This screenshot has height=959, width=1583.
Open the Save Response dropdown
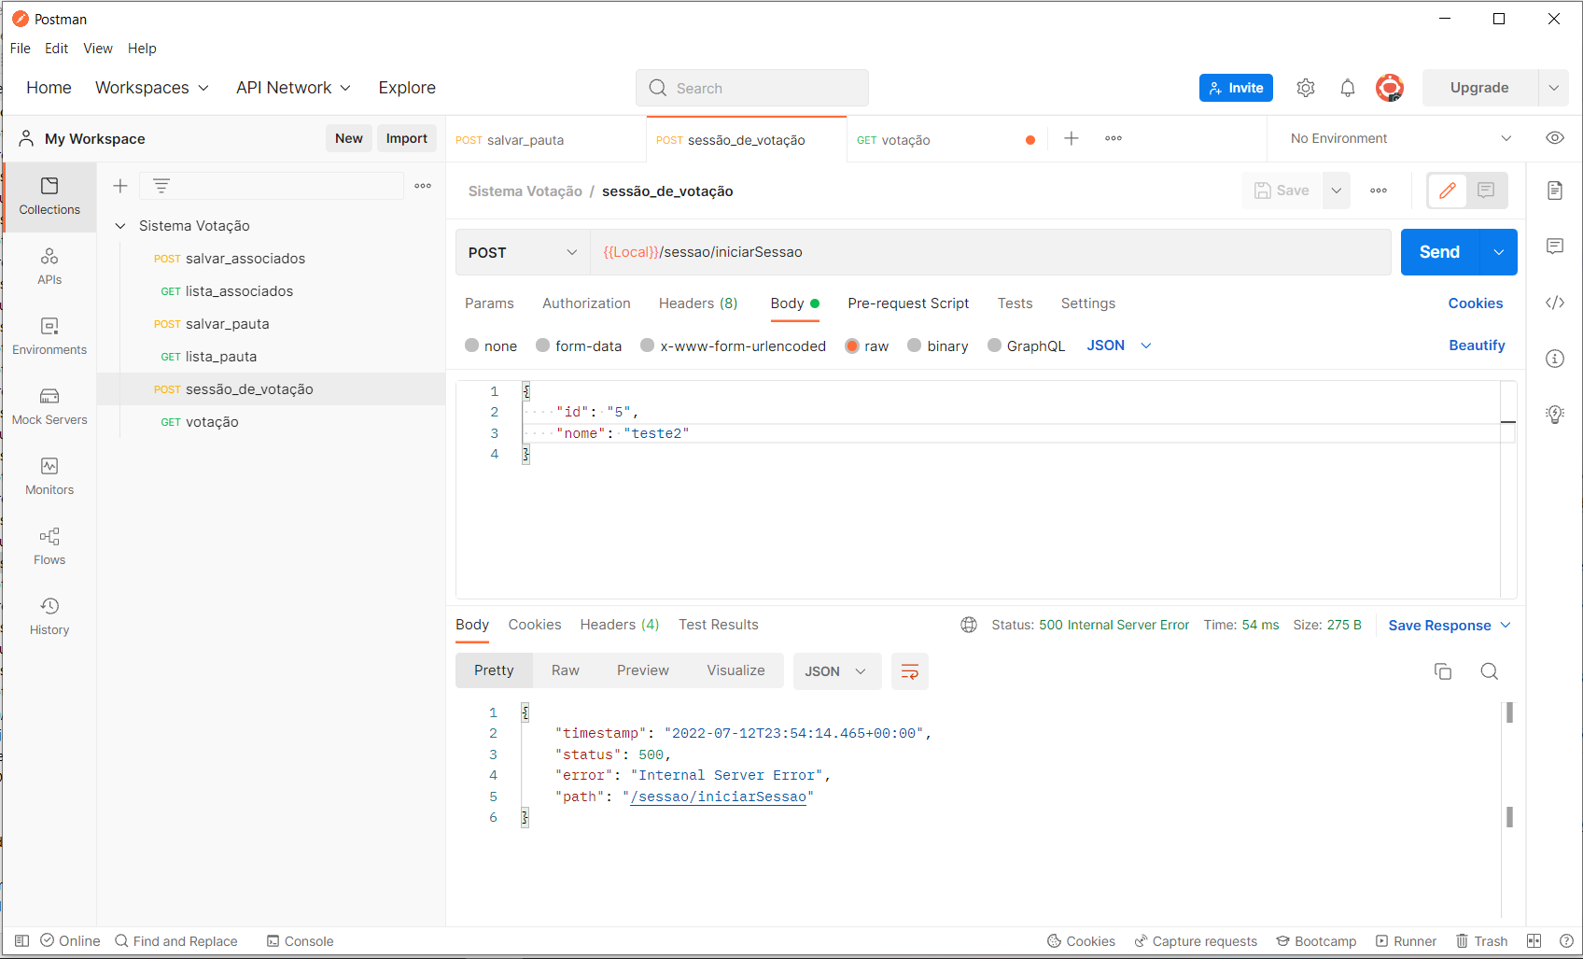[x=1450, y=626]
